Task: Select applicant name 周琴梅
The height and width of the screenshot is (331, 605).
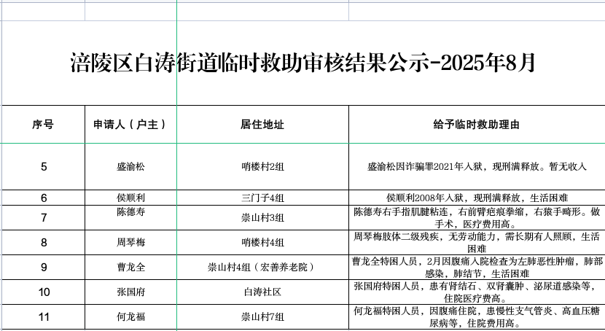Action: pyautogui.click(x=130, y=243)
